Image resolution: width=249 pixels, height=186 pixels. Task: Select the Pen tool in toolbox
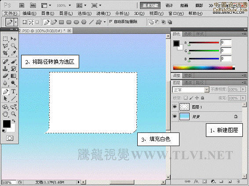tap(5, 92)
